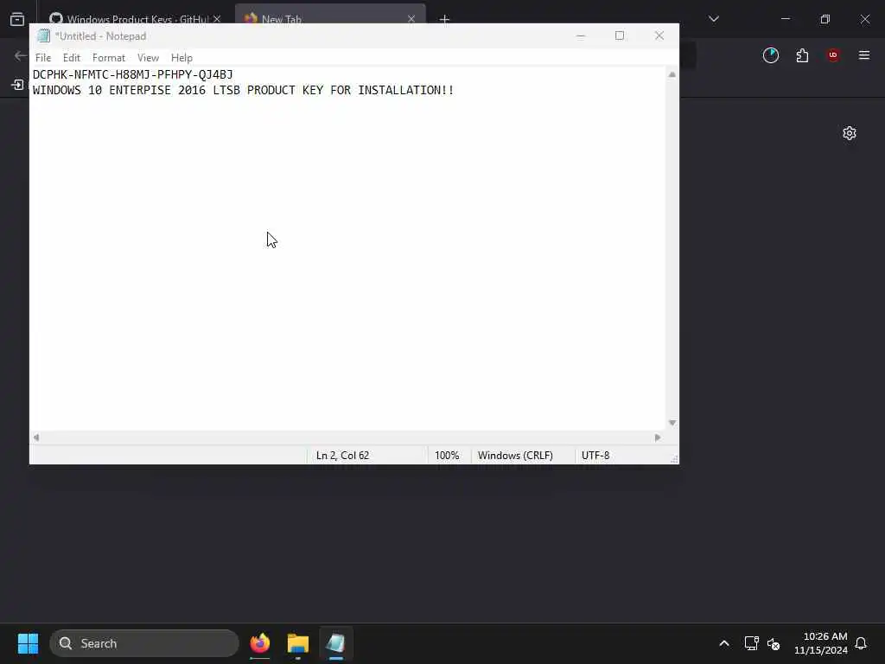Open the browser hamburger application menu
Image resolution: width=885 pixels, height=664 pixels.
[864, 55]
